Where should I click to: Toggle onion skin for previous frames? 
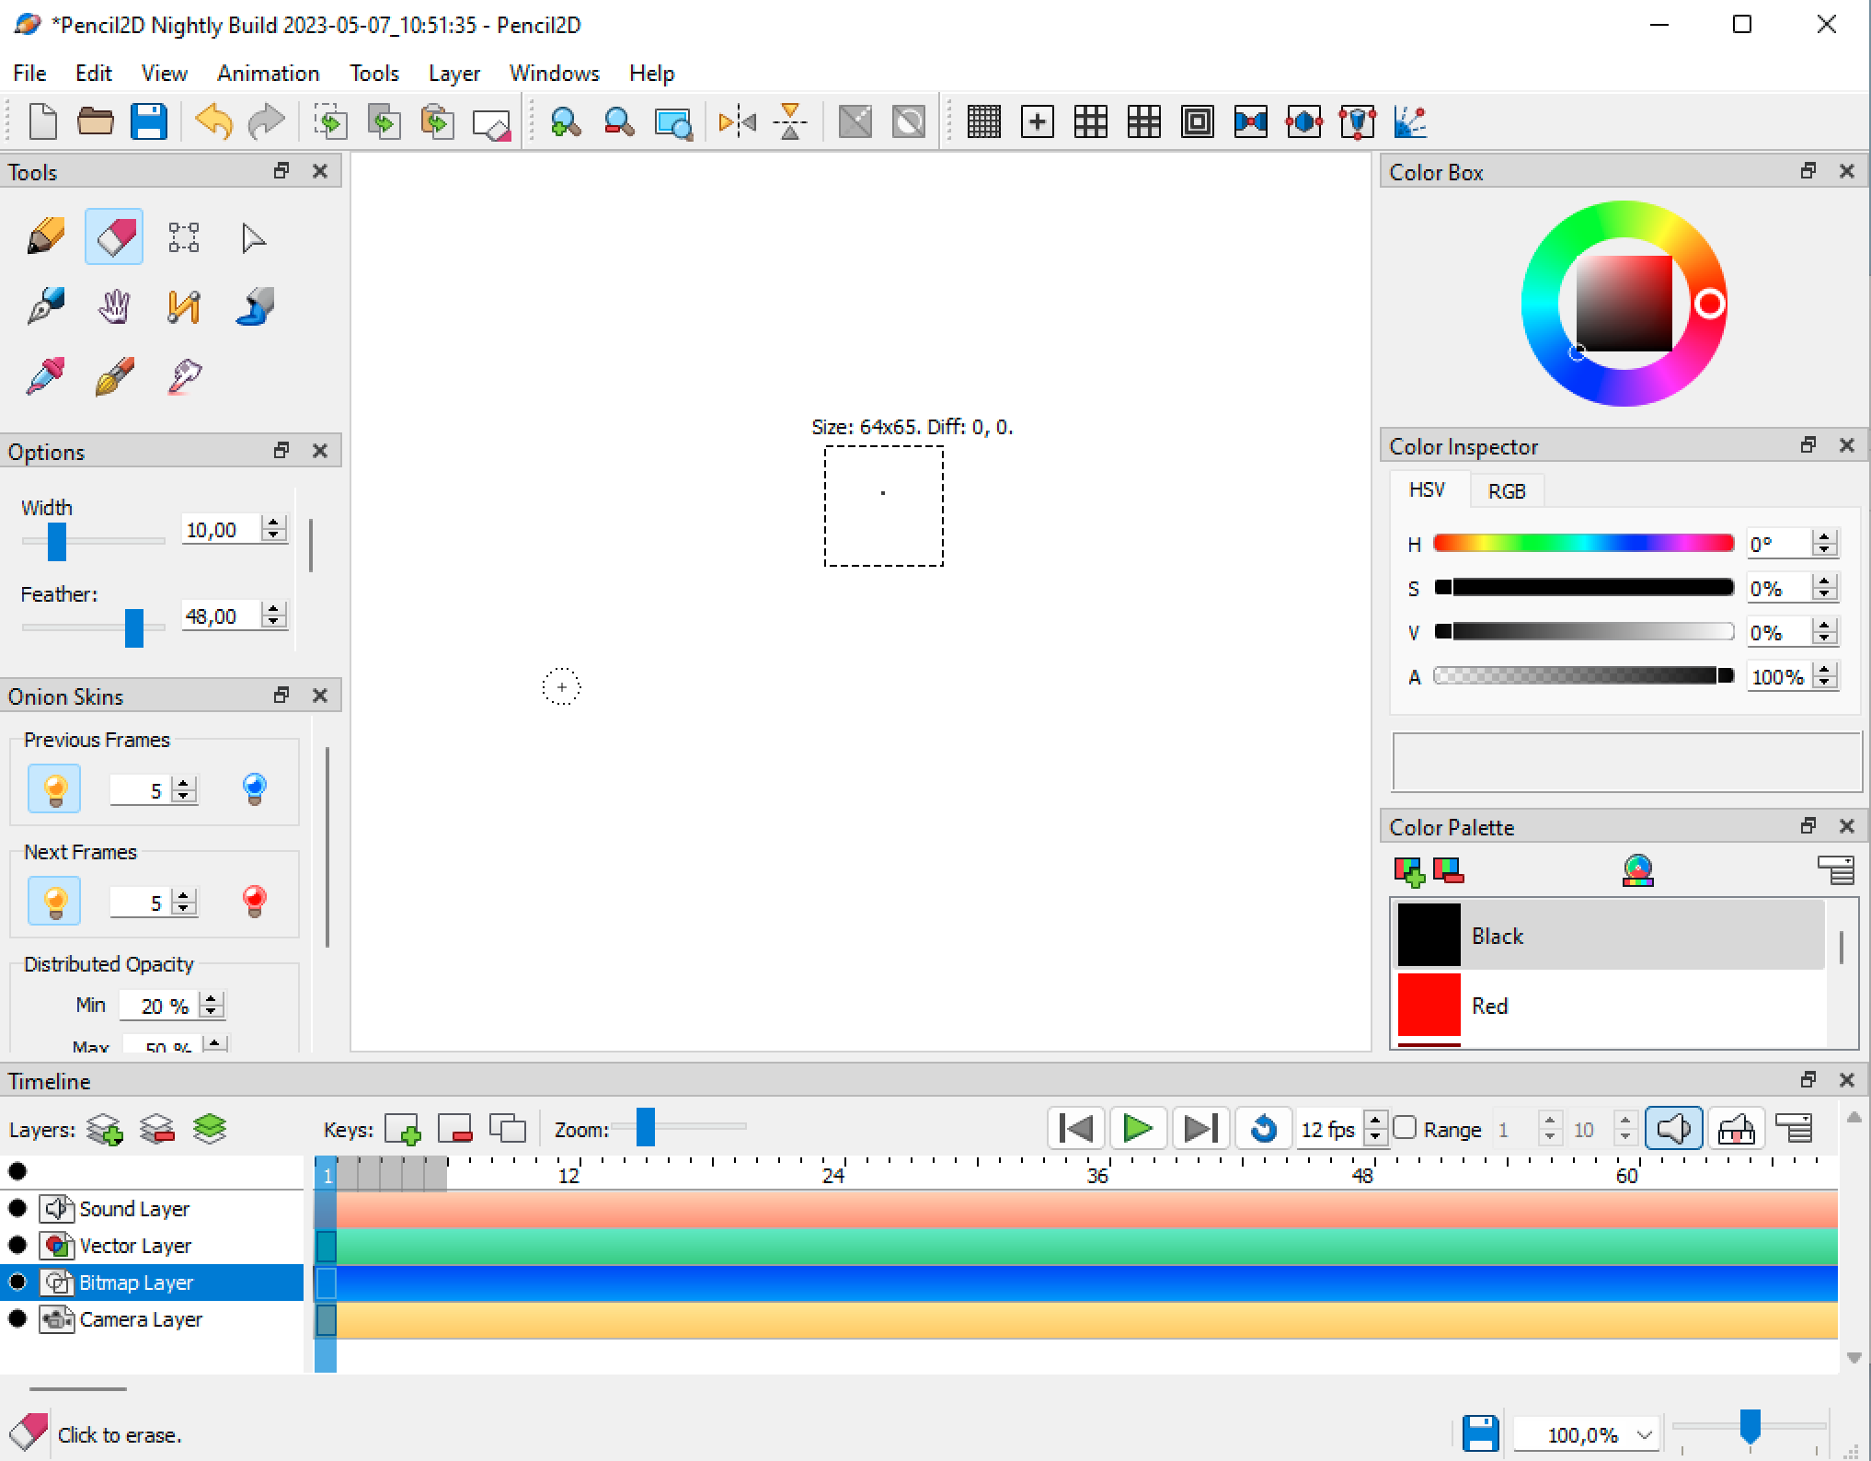[53, 788]
